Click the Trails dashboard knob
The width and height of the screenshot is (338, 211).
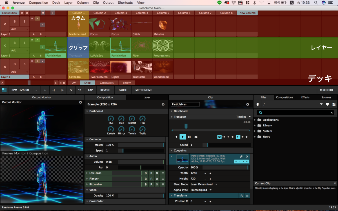point(143,129)
